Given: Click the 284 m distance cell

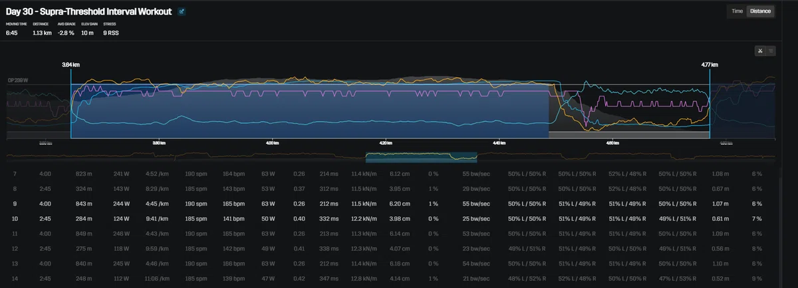Looking at the screenshot, I should (x=85, y=219).
